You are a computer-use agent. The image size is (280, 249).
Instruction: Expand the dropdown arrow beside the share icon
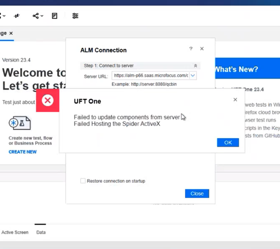[x=42, y=16]
